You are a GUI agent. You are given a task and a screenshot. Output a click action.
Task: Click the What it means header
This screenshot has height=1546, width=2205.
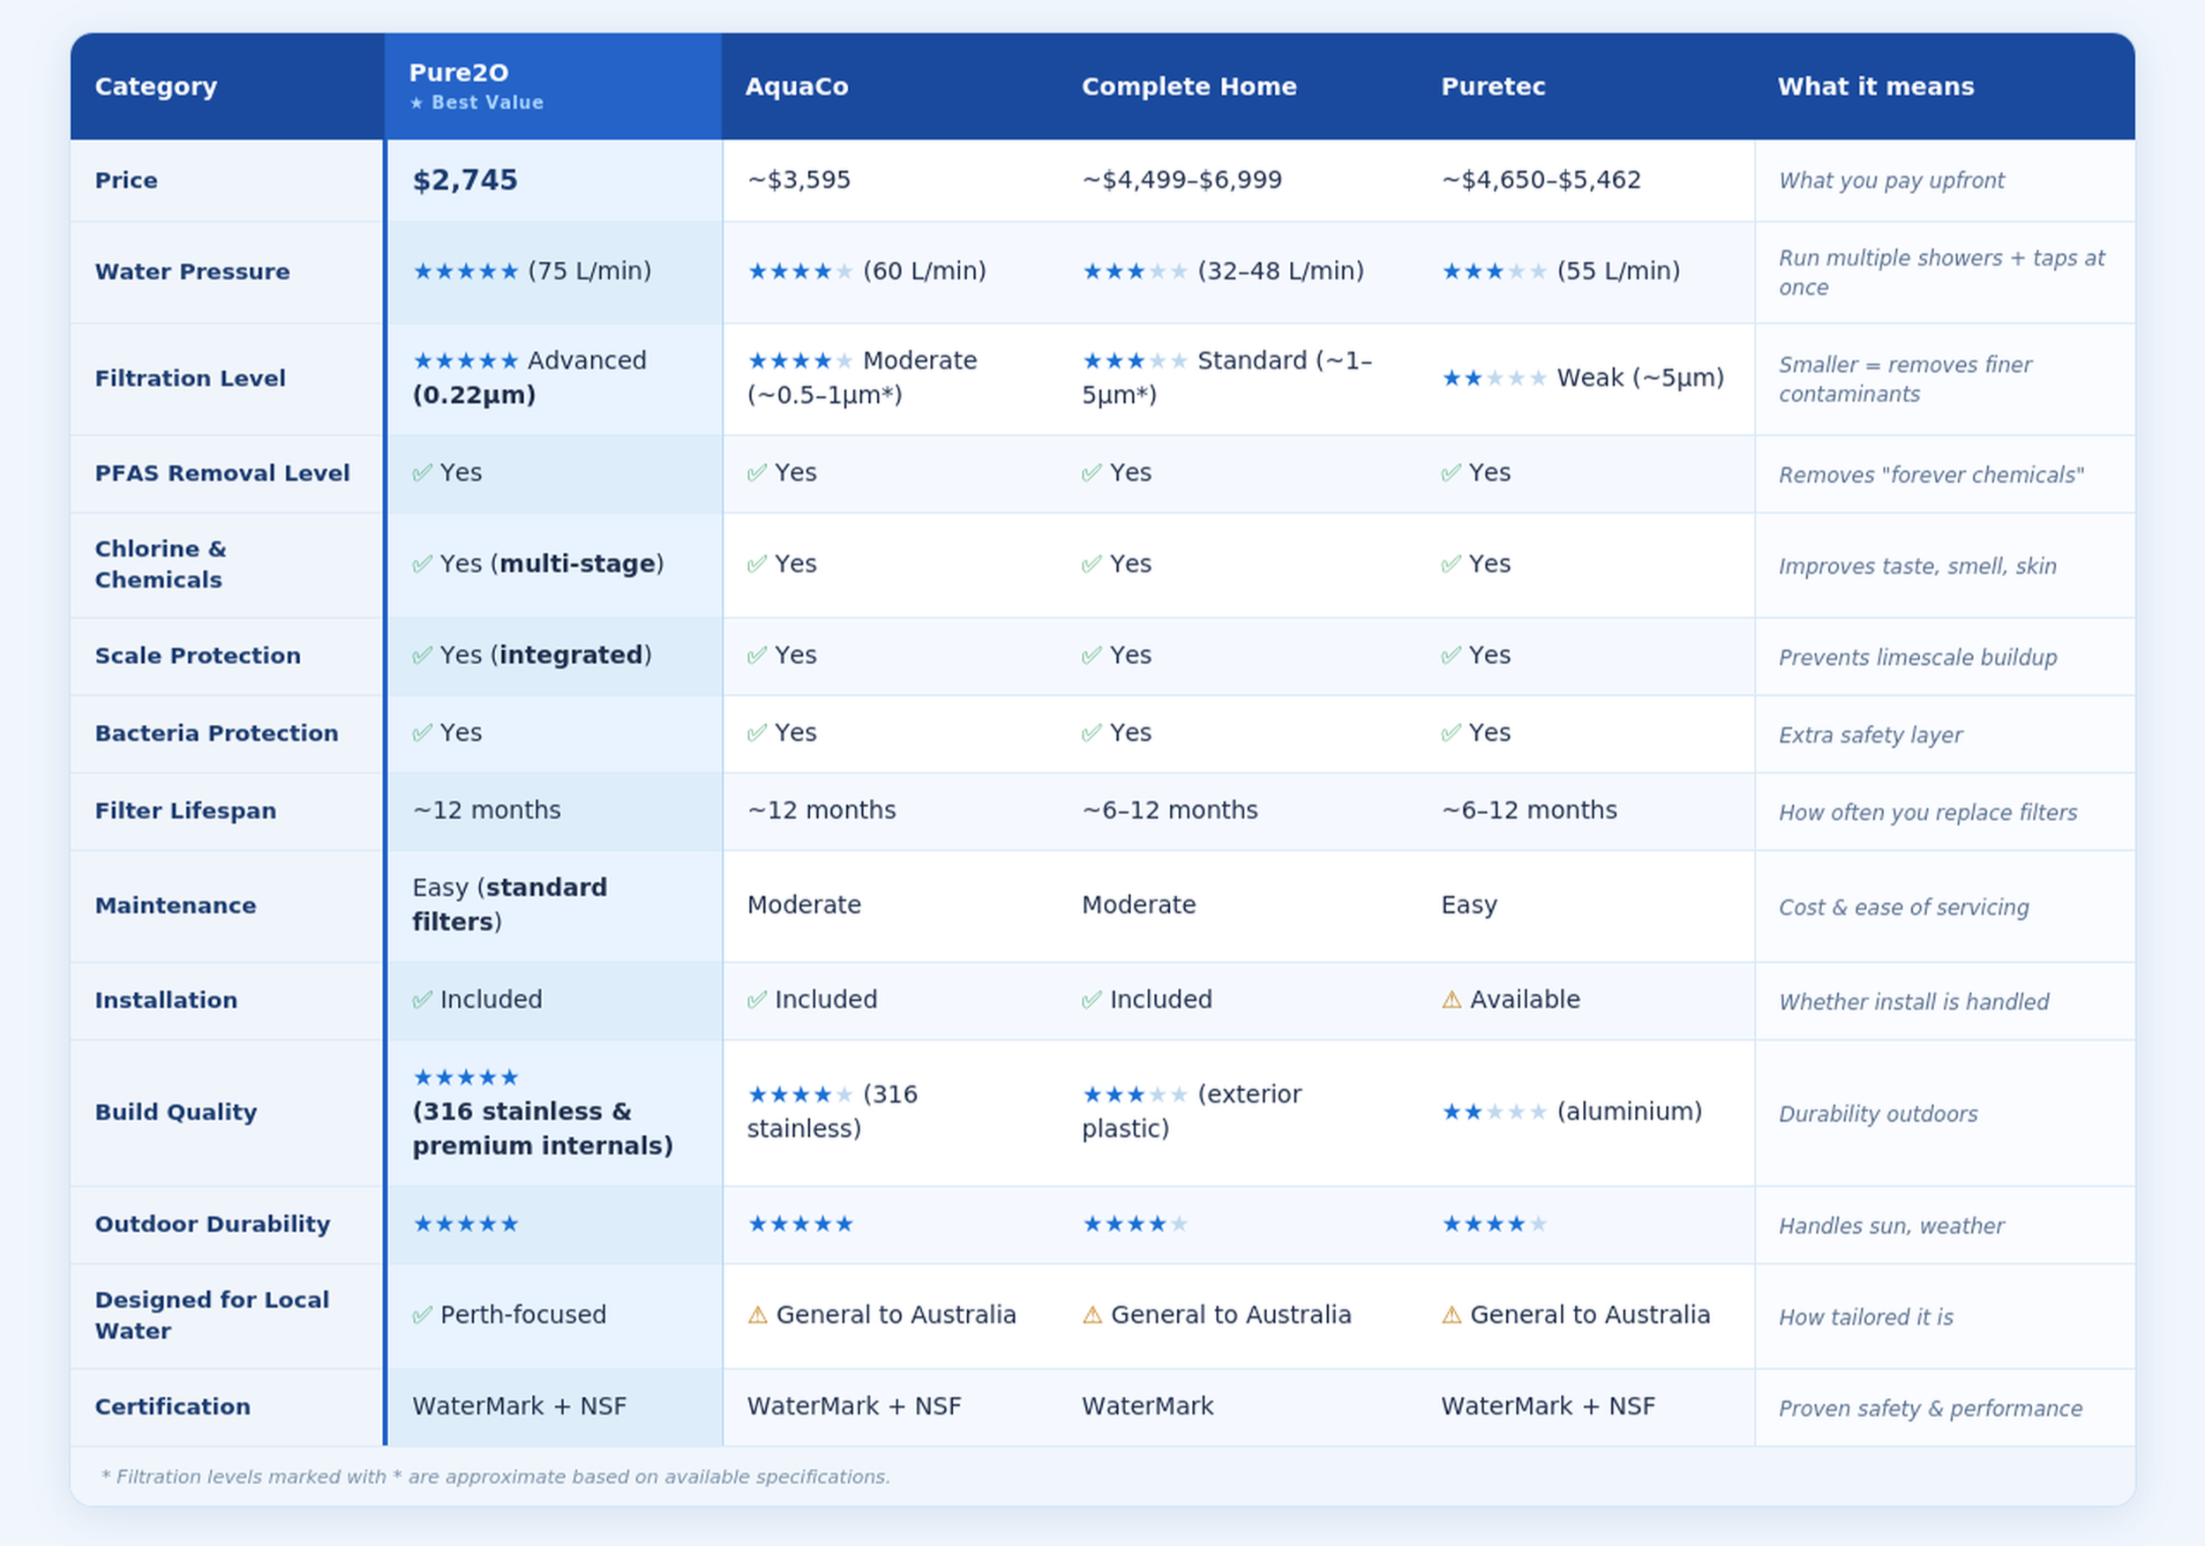[x=1875, y=86]
